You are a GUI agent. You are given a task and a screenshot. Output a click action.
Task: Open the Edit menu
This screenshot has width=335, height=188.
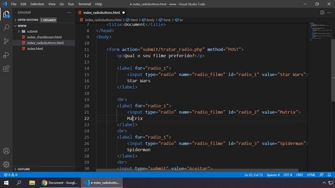[x=23, y=4]
